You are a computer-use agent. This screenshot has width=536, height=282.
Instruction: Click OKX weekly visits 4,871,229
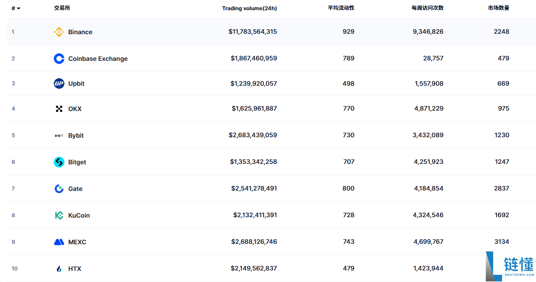428,108
